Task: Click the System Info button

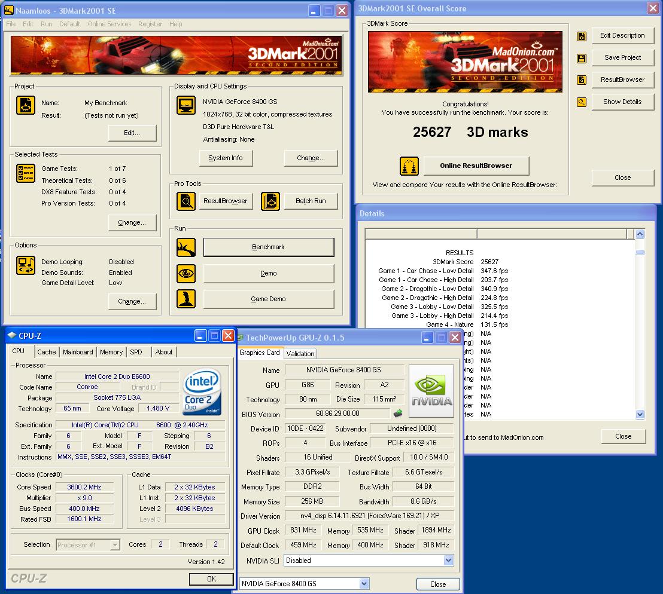Action: coord(226,158)
